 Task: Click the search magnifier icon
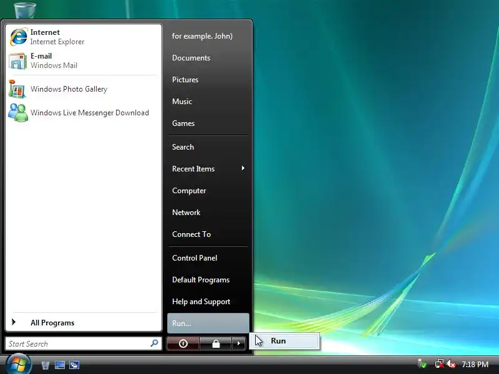click(x=154, y=343)
